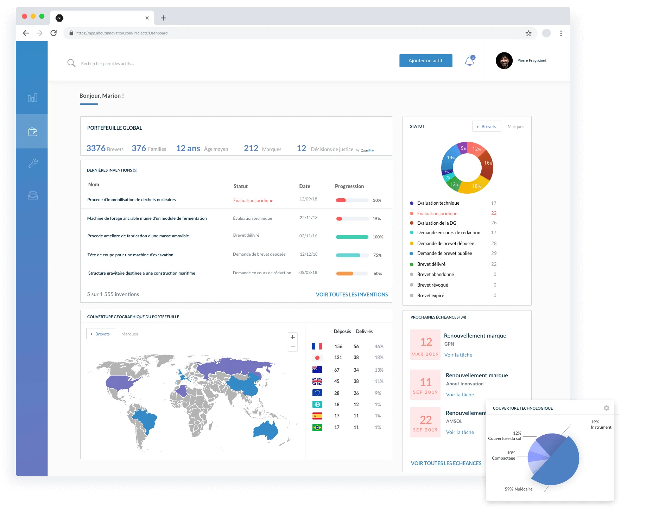The width and height of the screenshot is (659, 519).
Task: Open Voir la tâche for AMSOL renewal
Action: click(460, 432)
